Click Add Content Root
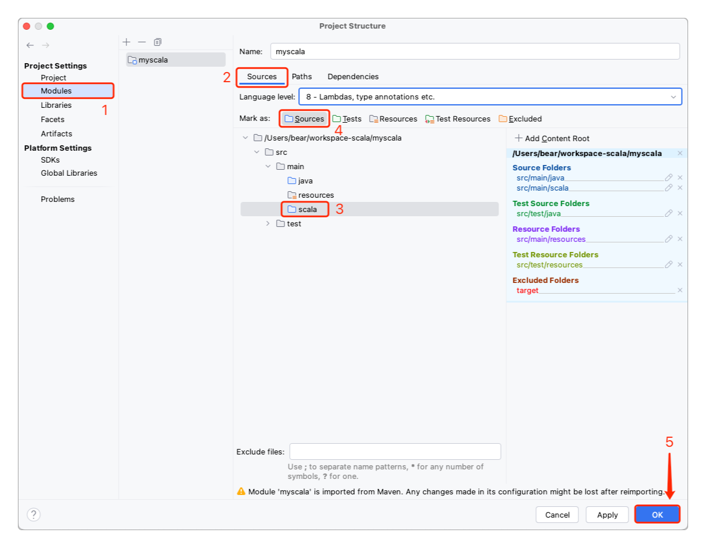This screenshot has width=706, height=548. (552, 139)
